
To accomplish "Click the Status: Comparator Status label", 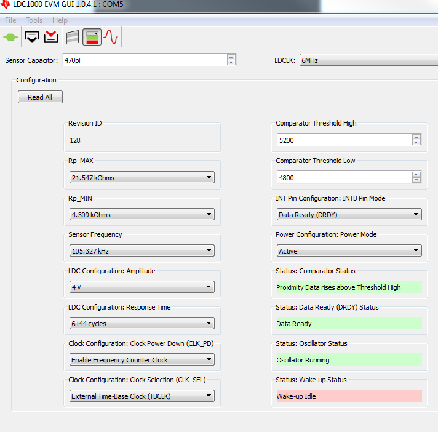I will pos(316,271).
